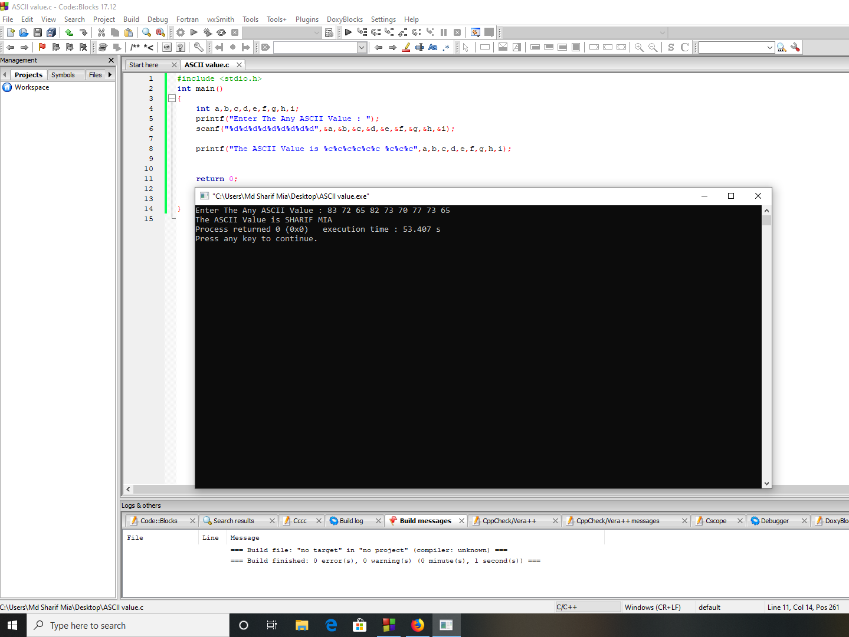
Task: Open the Plugins menu
Action: click(307, 19)
